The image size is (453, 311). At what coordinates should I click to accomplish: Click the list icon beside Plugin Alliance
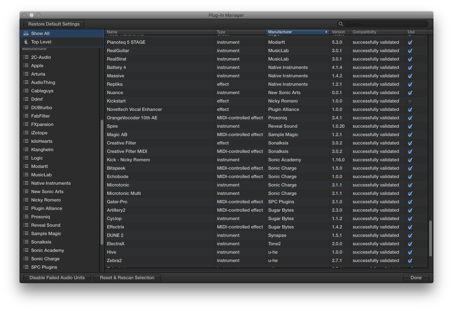click(26, 208)
